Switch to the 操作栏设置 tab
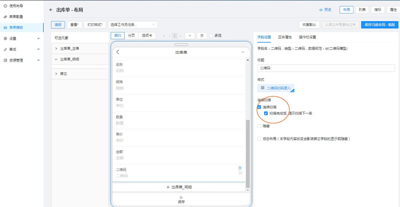This screenshot has width=400, height=207. [x=307, y=37]
